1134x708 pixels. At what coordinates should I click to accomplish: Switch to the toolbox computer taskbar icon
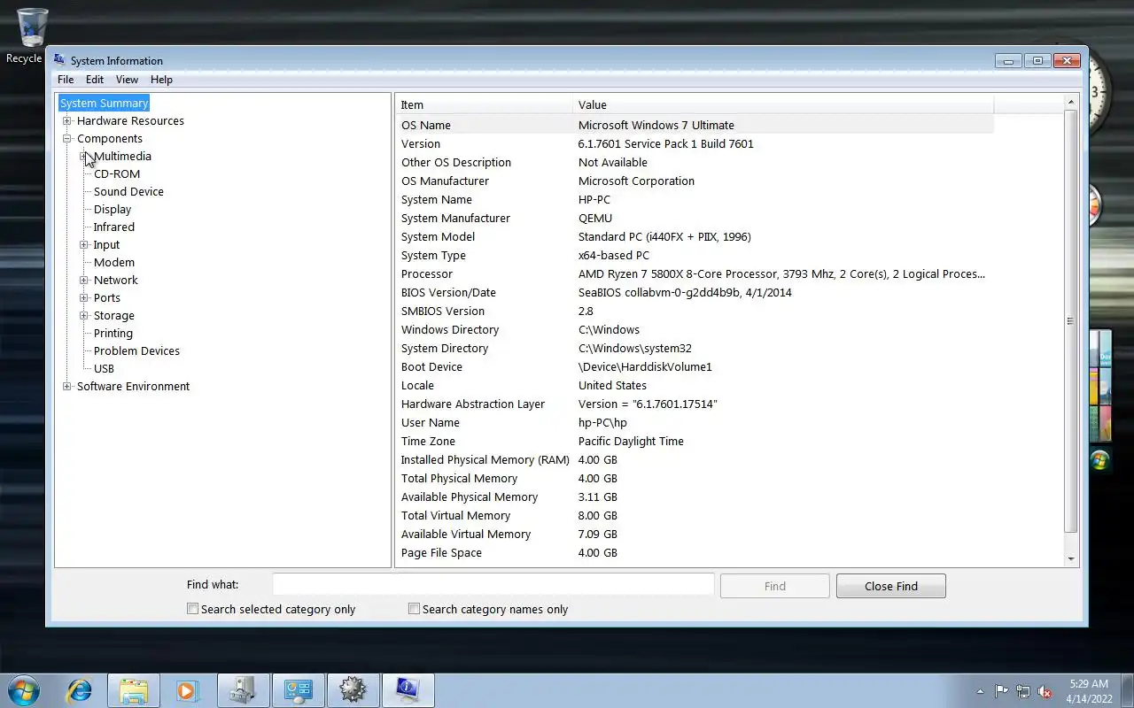(x=243, y=690)
